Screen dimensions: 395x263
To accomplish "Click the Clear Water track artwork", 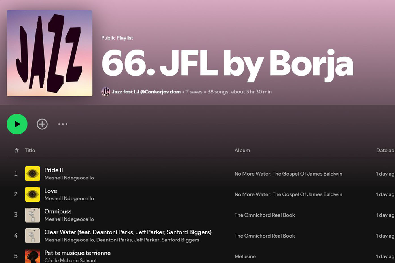I will pyautogui.click(x=32, y=236).
